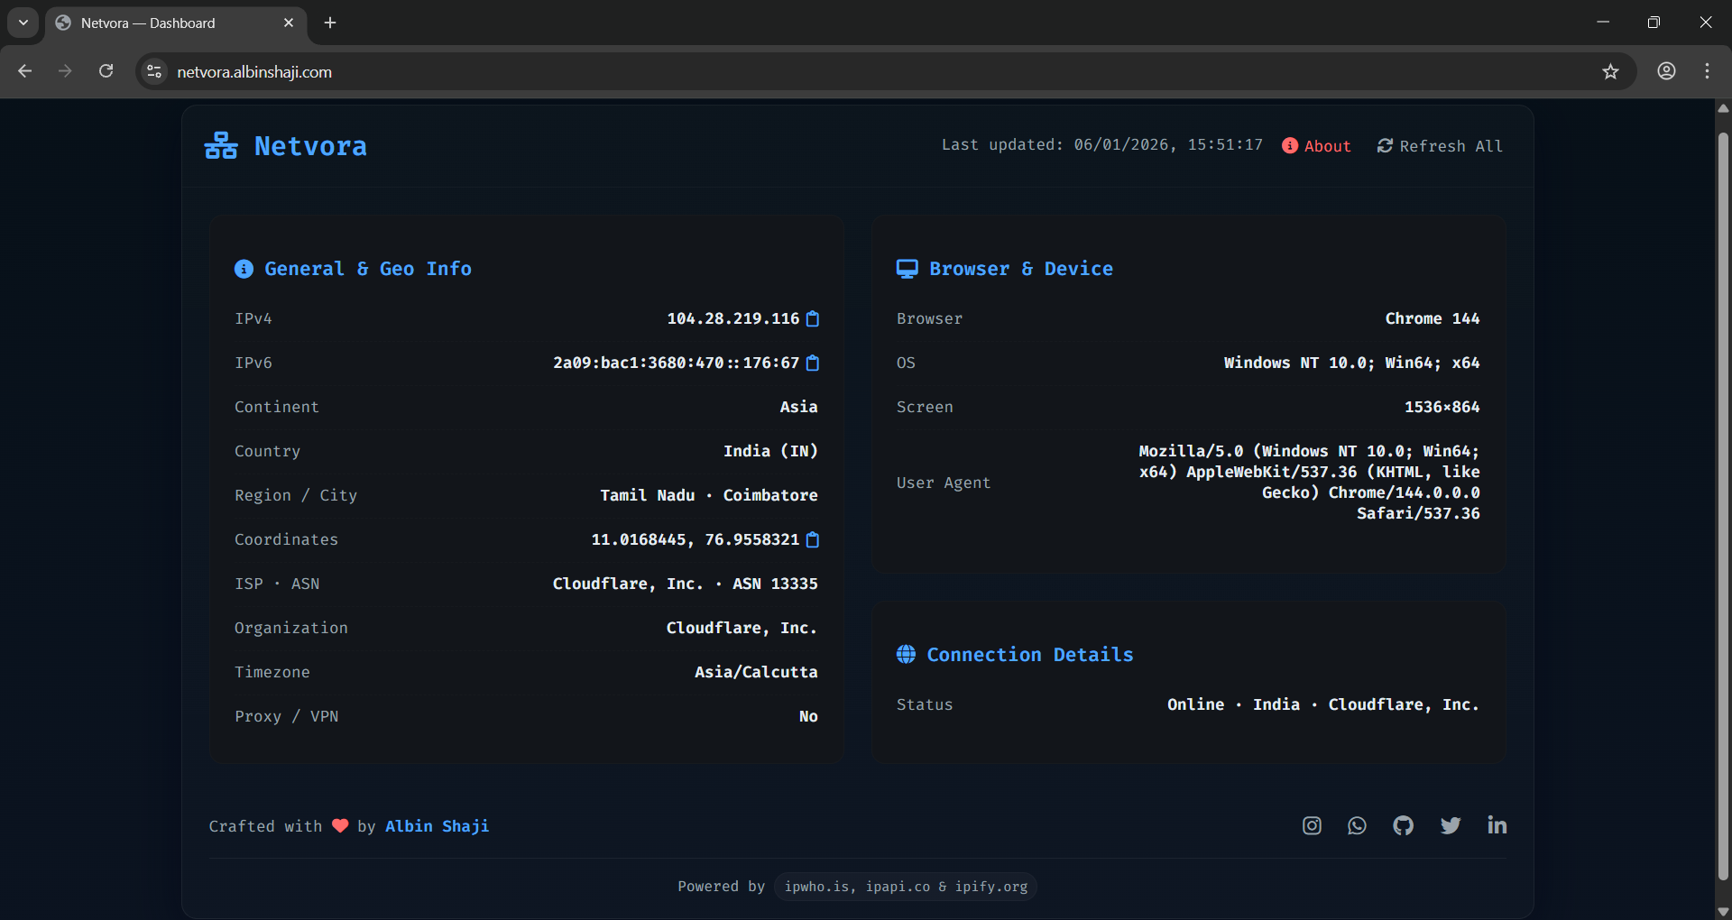
Task: Open a new browser tab
Action: [x=330, y=23]
